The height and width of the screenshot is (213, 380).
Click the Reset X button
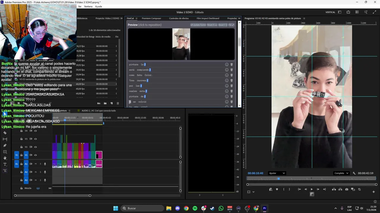click(x=212, y=25)
